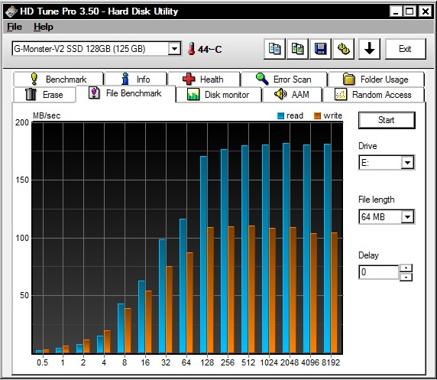Open the File menu

click(15, 27)
